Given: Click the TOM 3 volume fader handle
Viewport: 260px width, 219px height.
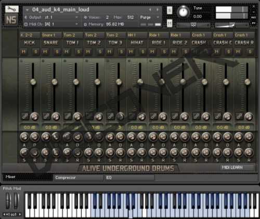Looking at the screenshot, I should tap(119, 82).
